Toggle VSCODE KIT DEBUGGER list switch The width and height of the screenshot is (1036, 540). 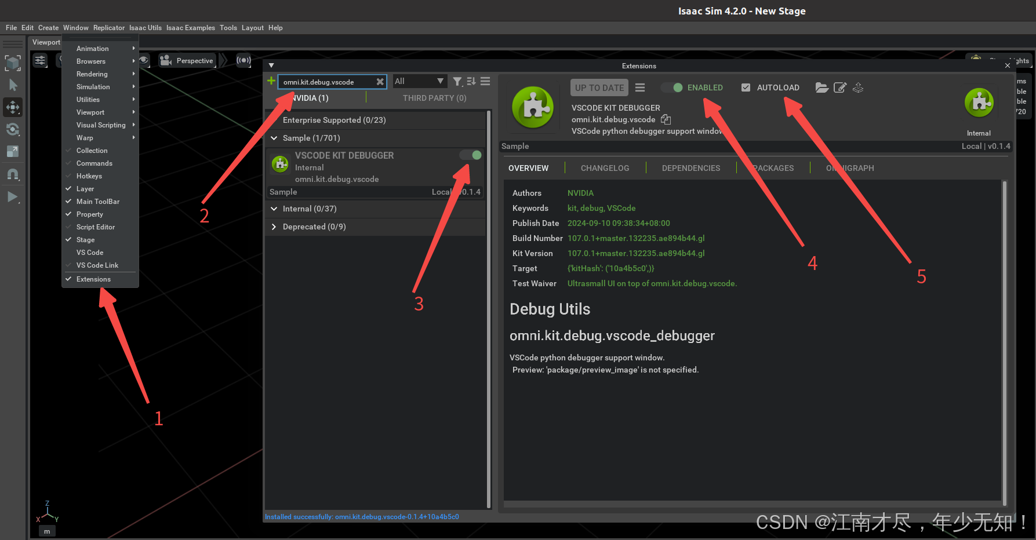471,155
